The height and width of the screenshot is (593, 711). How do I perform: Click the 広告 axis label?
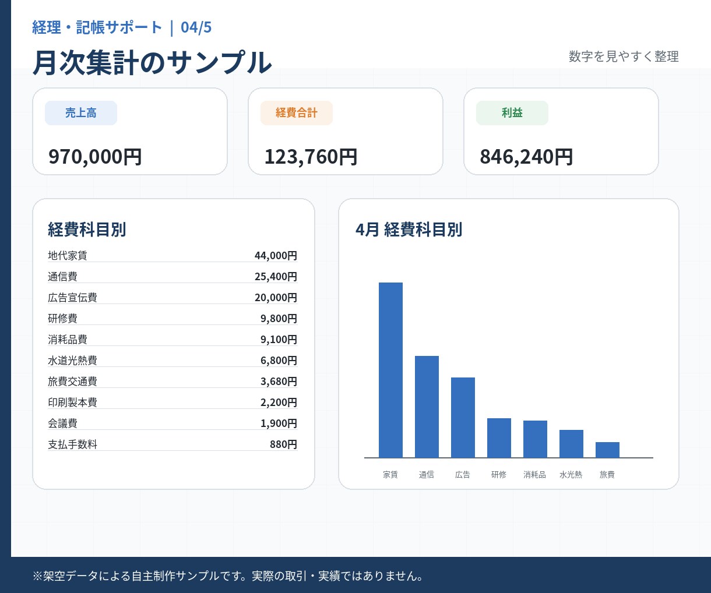(x=463, y=475)
